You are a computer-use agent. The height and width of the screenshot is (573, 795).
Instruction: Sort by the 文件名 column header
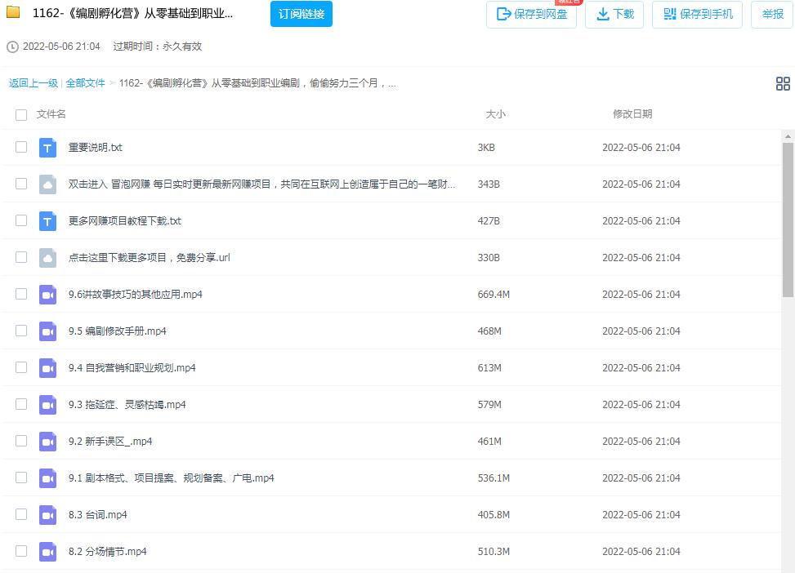[x=51, y=114]
